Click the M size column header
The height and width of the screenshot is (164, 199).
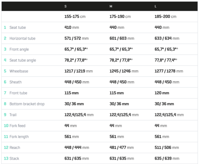(111, 6)
